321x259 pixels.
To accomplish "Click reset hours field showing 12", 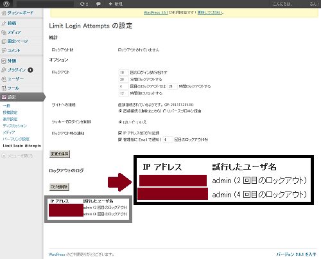I will tap(123, 93).
